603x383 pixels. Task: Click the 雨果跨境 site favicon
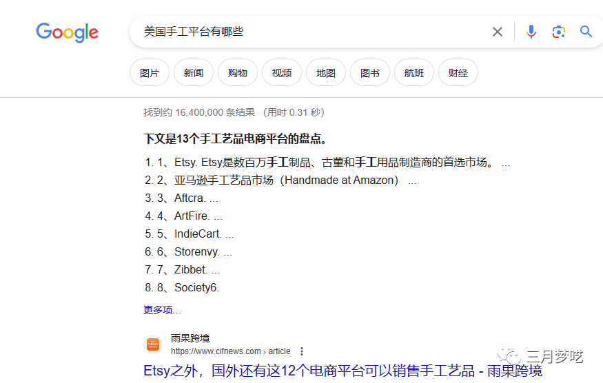pyautogui.click(x=153, y=344)
